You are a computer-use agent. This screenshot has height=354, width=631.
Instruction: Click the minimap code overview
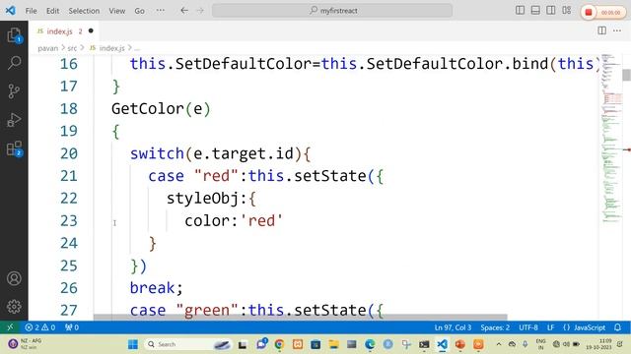611,139
